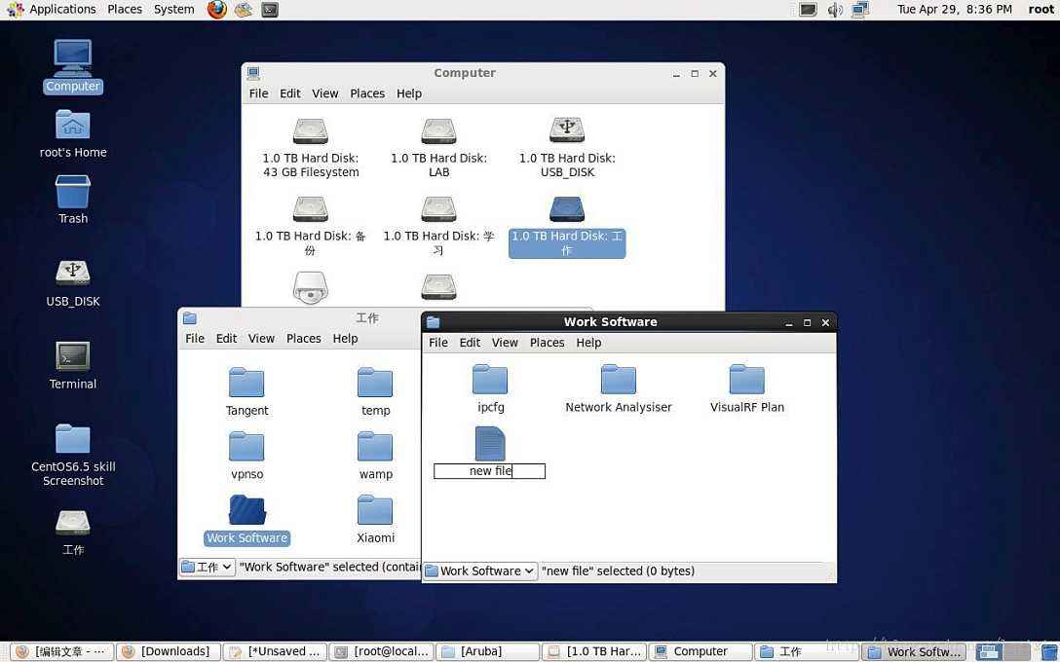Select the optical drive icon in Computer window
The height and width of the screenshot is (662, 1060).
[310, 288]
